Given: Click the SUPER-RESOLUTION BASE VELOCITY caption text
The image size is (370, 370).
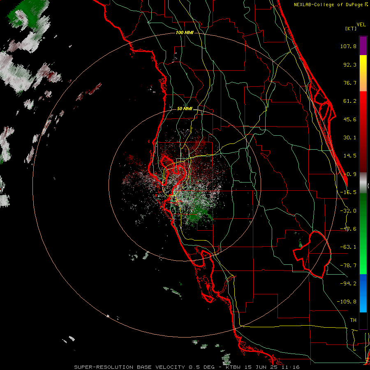Looking at the screenshot, I should point(129,367).
